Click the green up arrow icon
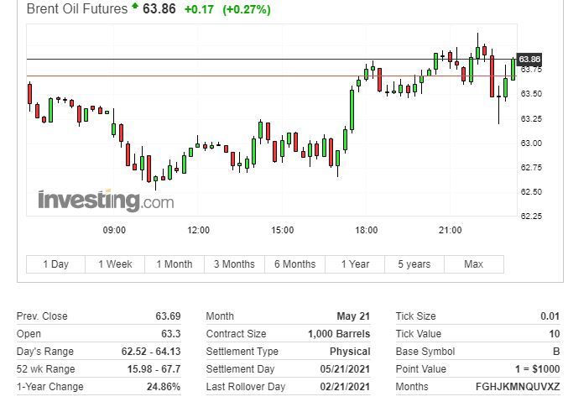 [x=135, y=8]
